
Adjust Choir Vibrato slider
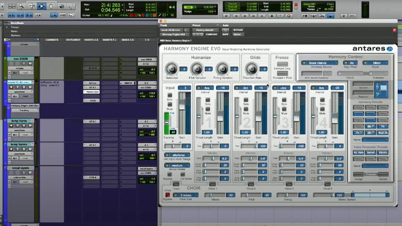215,195
